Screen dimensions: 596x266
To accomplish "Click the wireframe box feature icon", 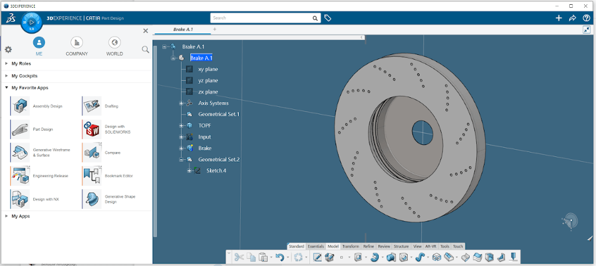I will tap(436, 257).
